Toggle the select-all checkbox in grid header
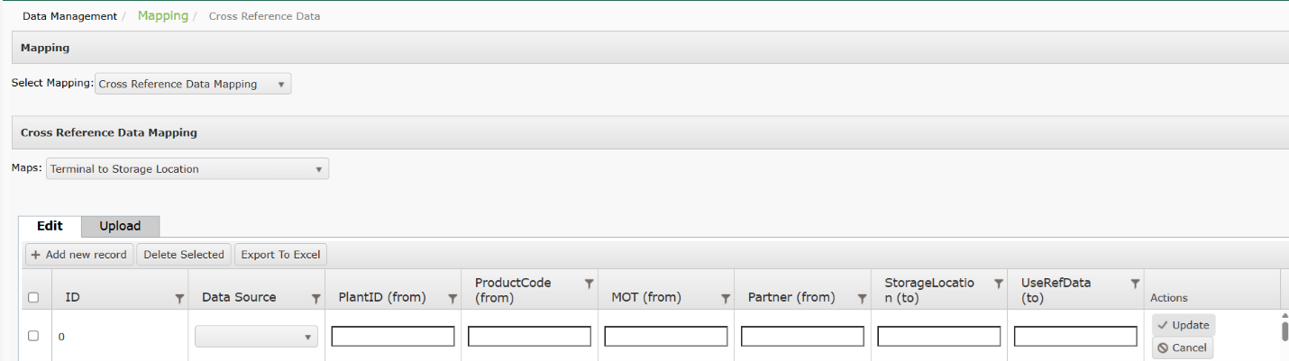Screen dimensions: 1289x361 33,298
